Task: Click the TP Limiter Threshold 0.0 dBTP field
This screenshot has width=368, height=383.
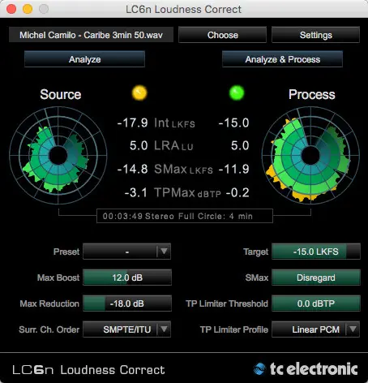Action: [x=315, y=303]
